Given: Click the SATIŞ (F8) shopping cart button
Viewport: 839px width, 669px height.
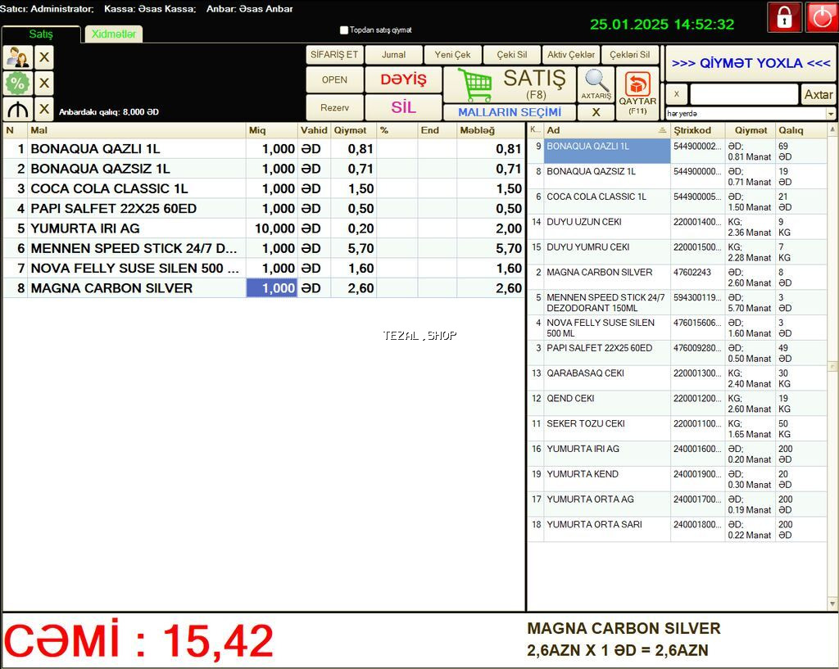Looking at the screenshot, I should (x=510, y=84).
